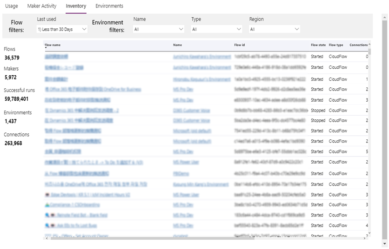
Task: Click the table horizontal scrollbar left arrow
Action: [x=47, y=238]
